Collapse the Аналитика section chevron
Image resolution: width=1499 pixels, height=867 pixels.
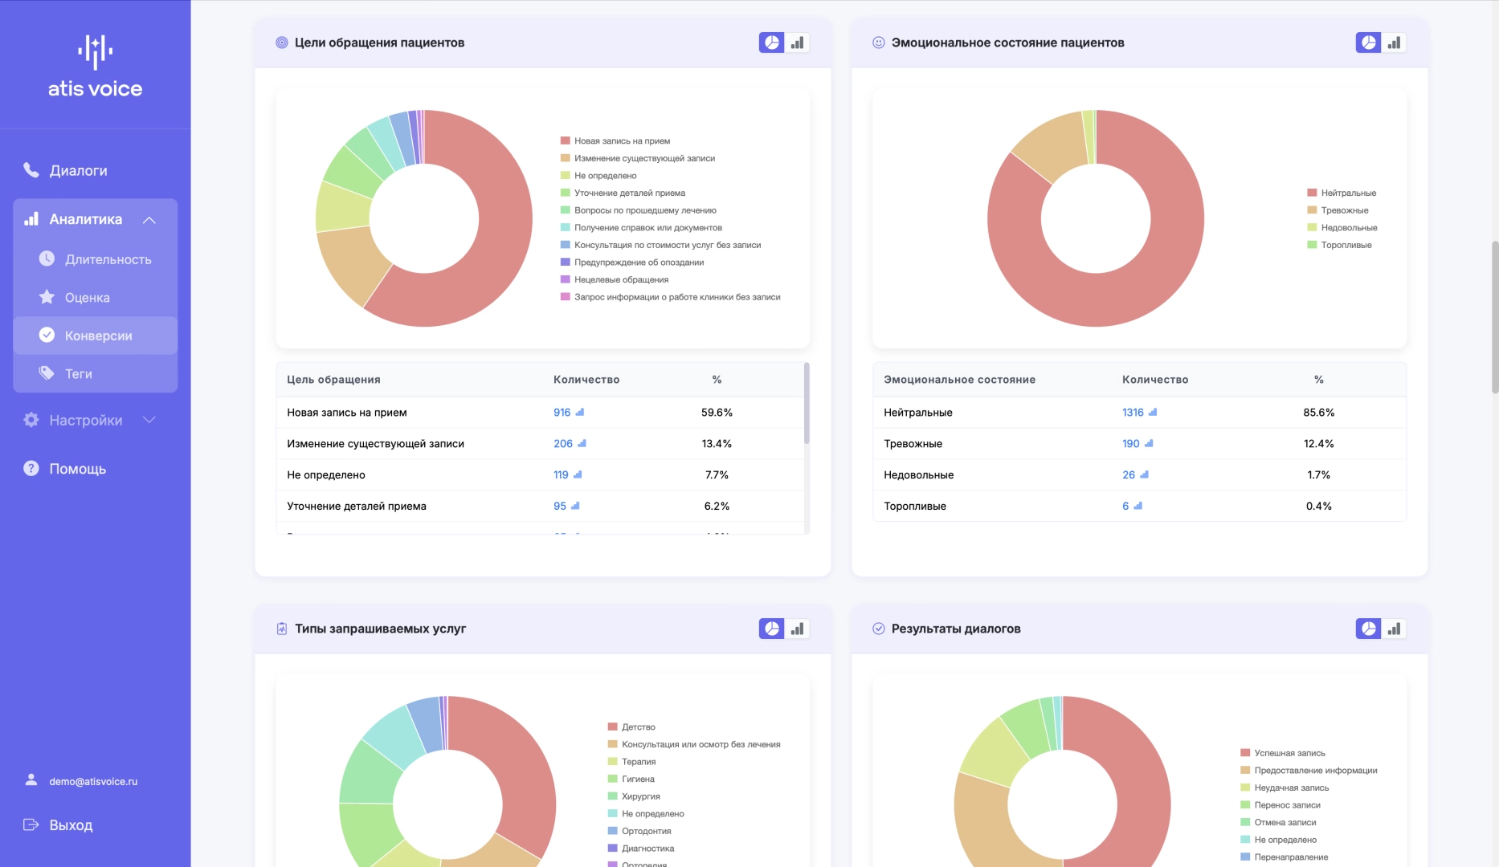[x=149, y=219]
